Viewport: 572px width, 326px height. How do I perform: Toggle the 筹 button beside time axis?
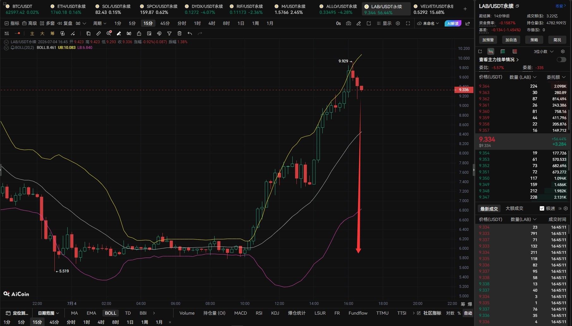[x=463, y=304]
